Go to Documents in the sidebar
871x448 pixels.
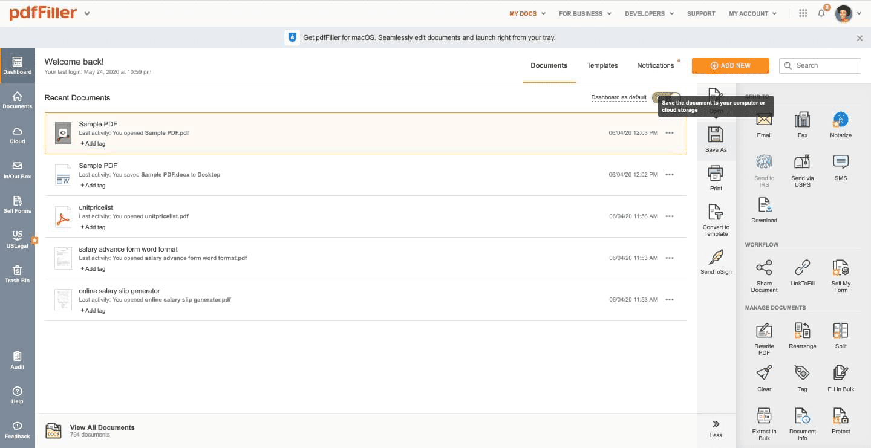click(x=17, y=100)
